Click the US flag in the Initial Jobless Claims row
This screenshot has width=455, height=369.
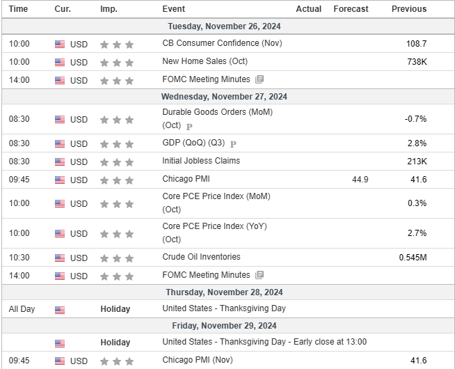coord(60,162)
